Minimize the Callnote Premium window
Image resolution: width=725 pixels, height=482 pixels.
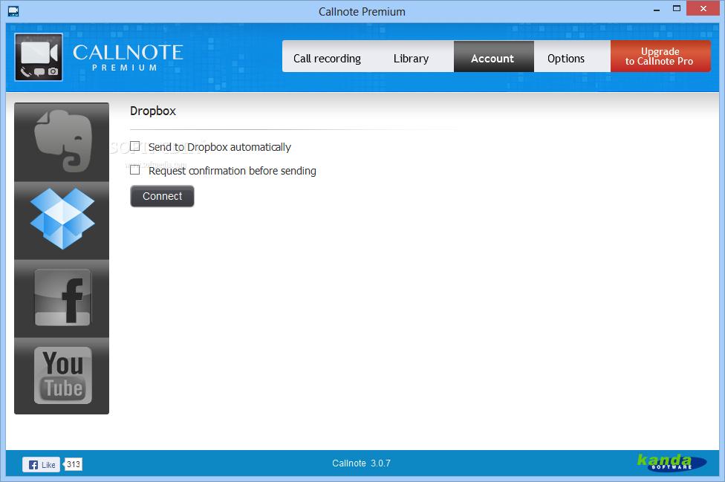pyautogui.click(x=657, y=10)
